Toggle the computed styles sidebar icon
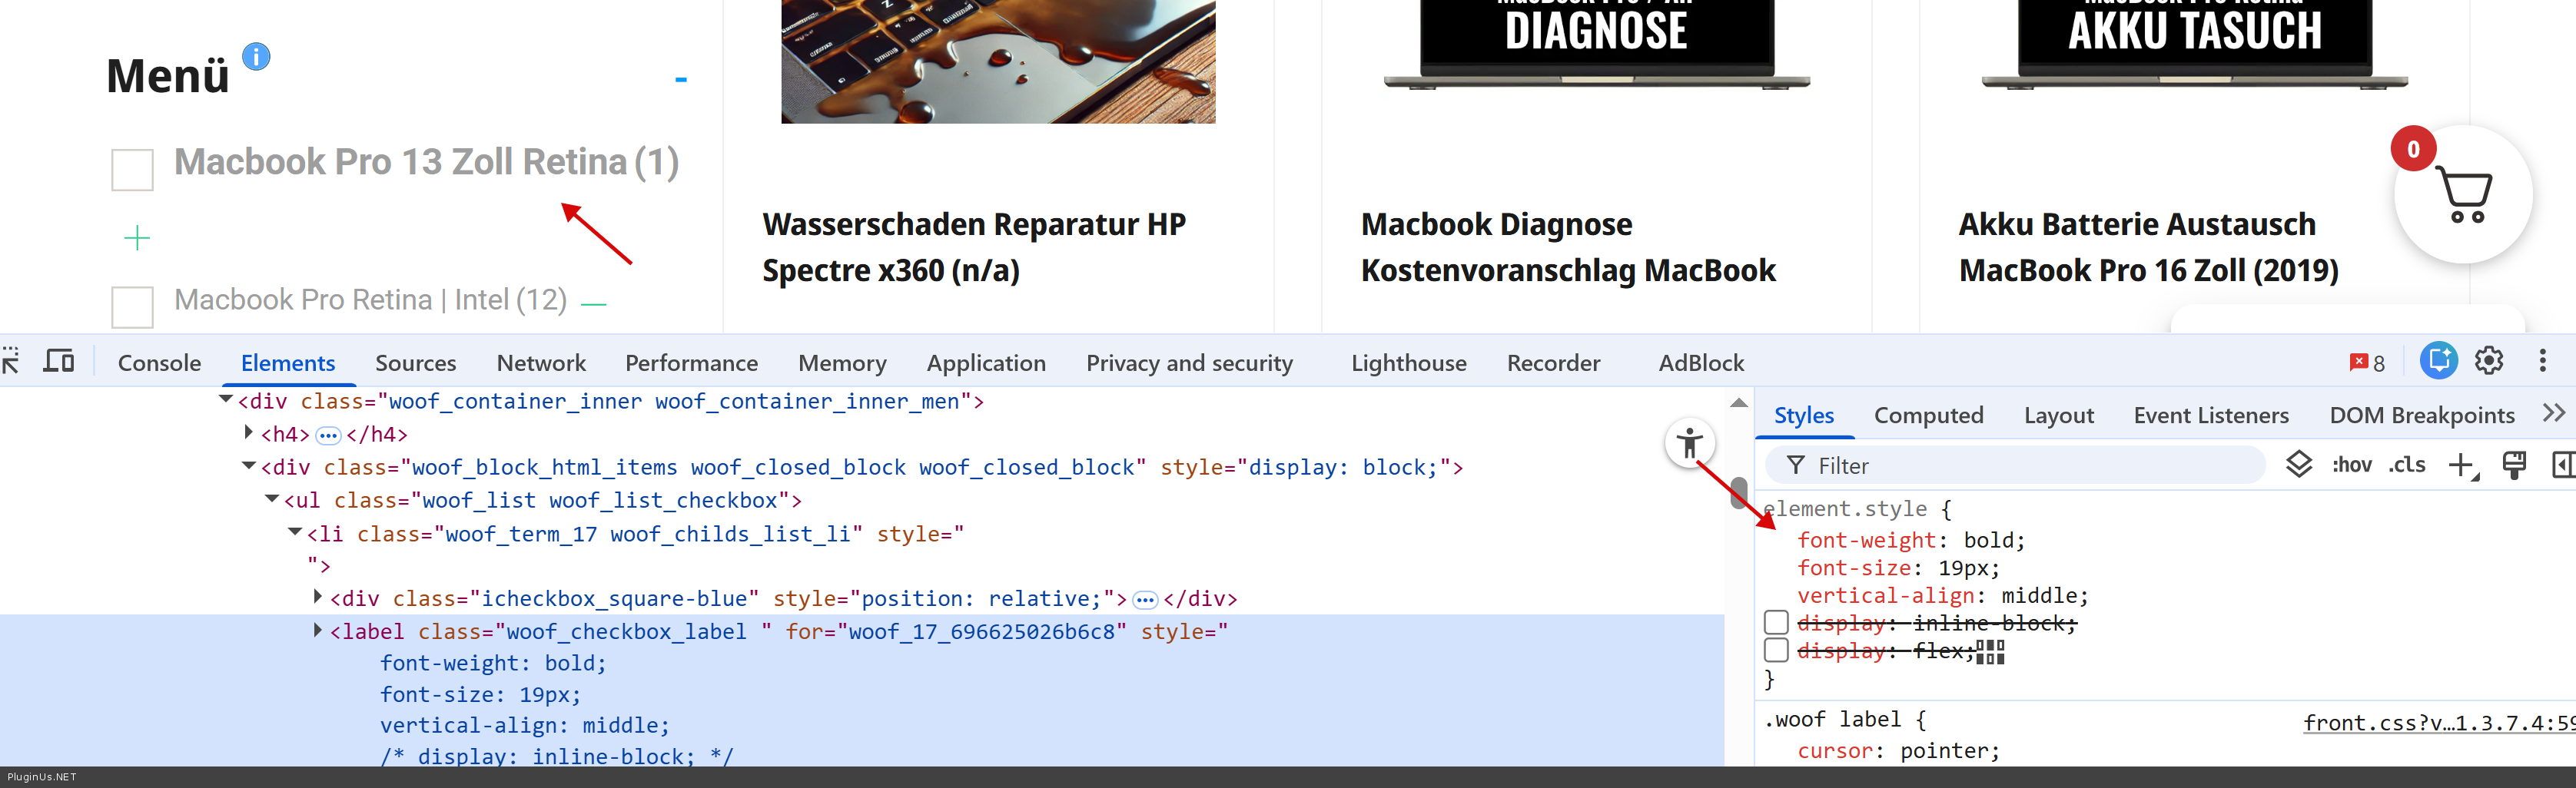The height and width of the screenshot is (788, 2576). [x=2564, y=465]
